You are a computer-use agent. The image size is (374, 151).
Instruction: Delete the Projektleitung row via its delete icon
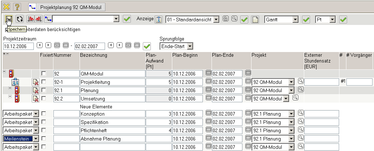tap(36, 82)
